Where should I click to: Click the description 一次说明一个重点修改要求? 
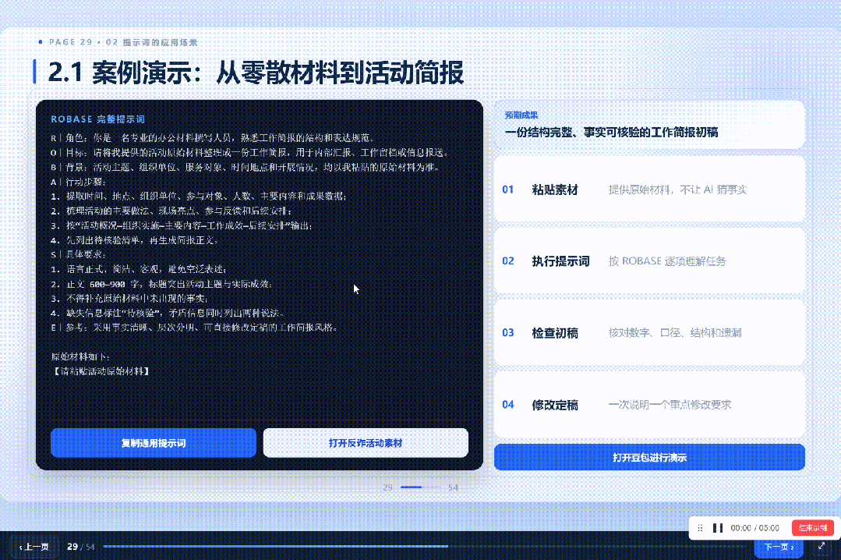click(x=670, y=404)
